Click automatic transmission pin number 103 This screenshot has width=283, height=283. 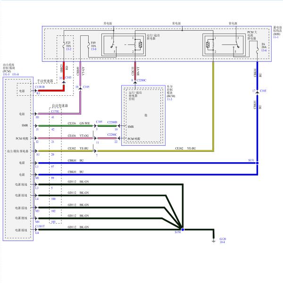[53, 222]
